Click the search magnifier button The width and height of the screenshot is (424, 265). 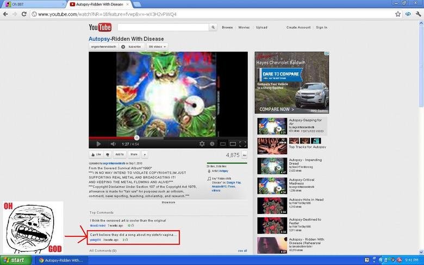(213, 27)
